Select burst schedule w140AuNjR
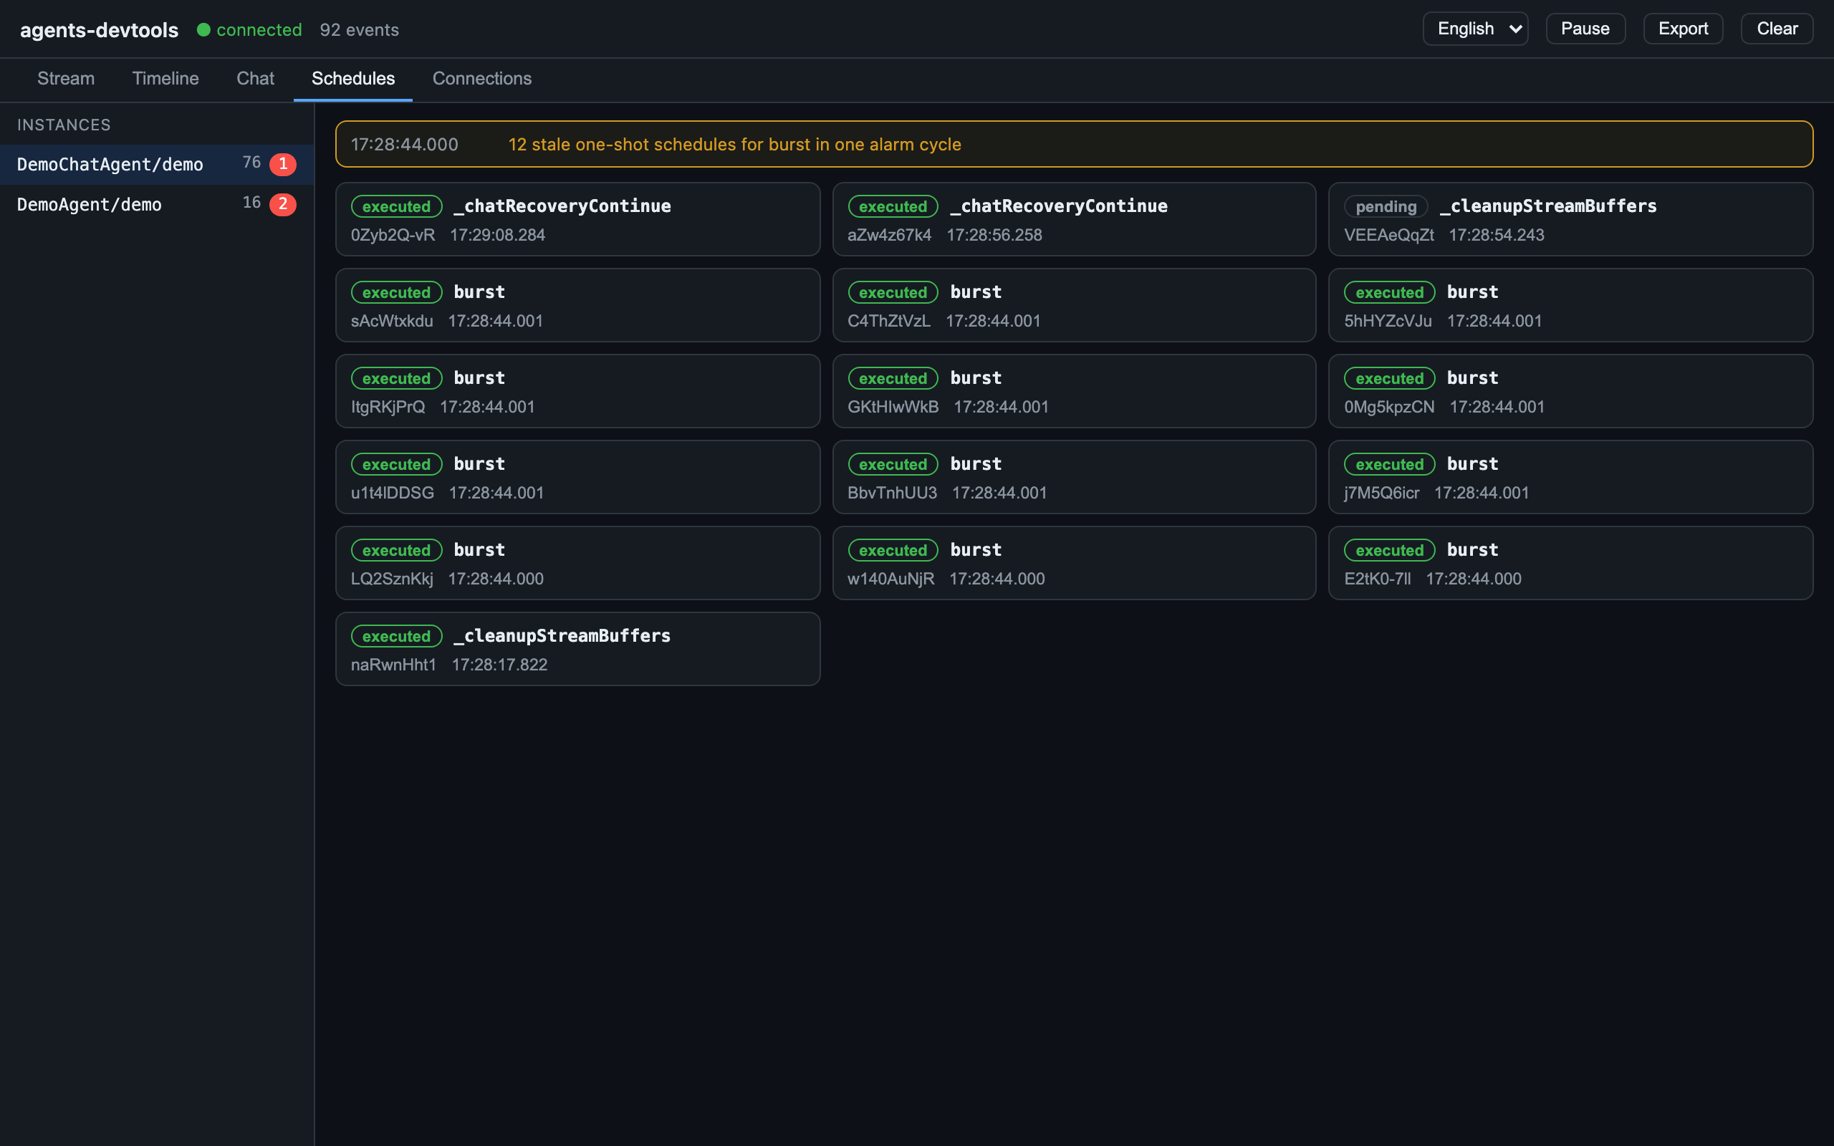 point(1074,563)
